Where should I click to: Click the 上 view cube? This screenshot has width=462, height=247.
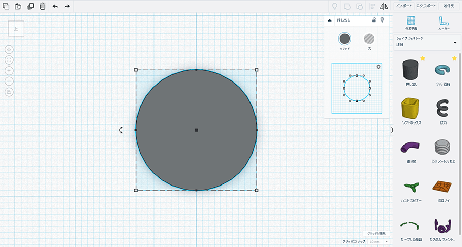16,29
